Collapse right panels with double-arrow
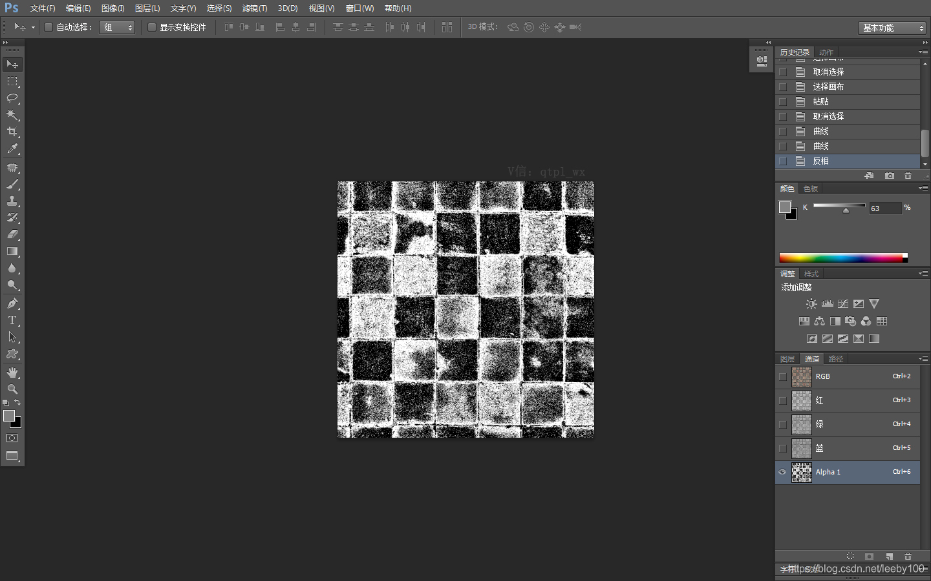This screenshot has height=581, width=931. click(x=925, y=43)
